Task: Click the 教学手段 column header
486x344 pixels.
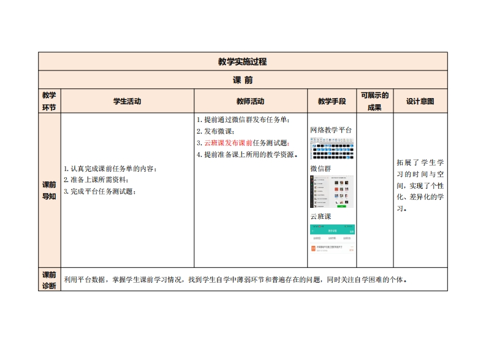Action: (x=332, y=101)
